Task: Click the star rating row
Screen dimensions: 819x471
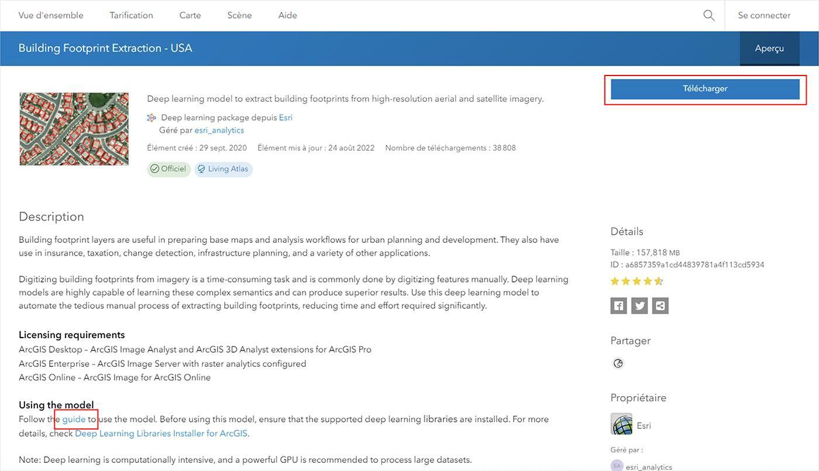Action: [636, 281]
